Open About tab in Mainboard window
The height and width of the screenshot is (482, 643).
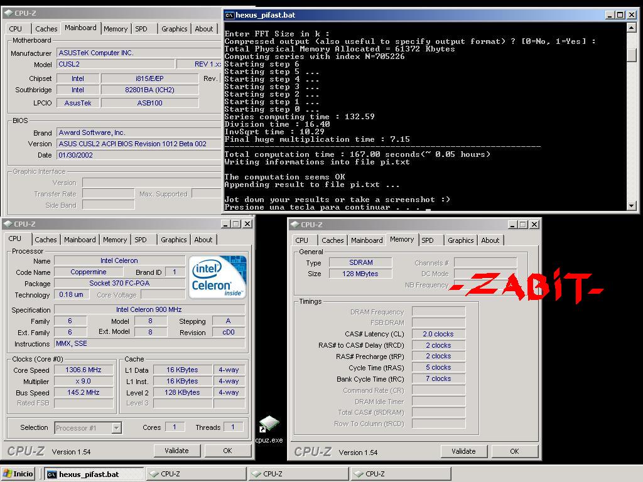point(204,29)
